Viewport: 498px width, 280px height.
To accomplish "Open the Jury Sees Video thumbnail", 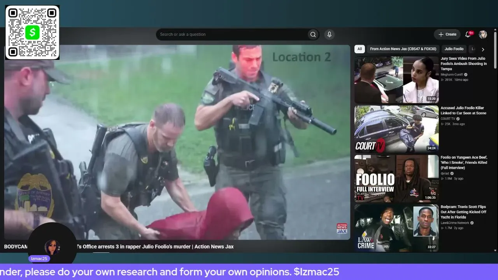I will click(396, 80).
